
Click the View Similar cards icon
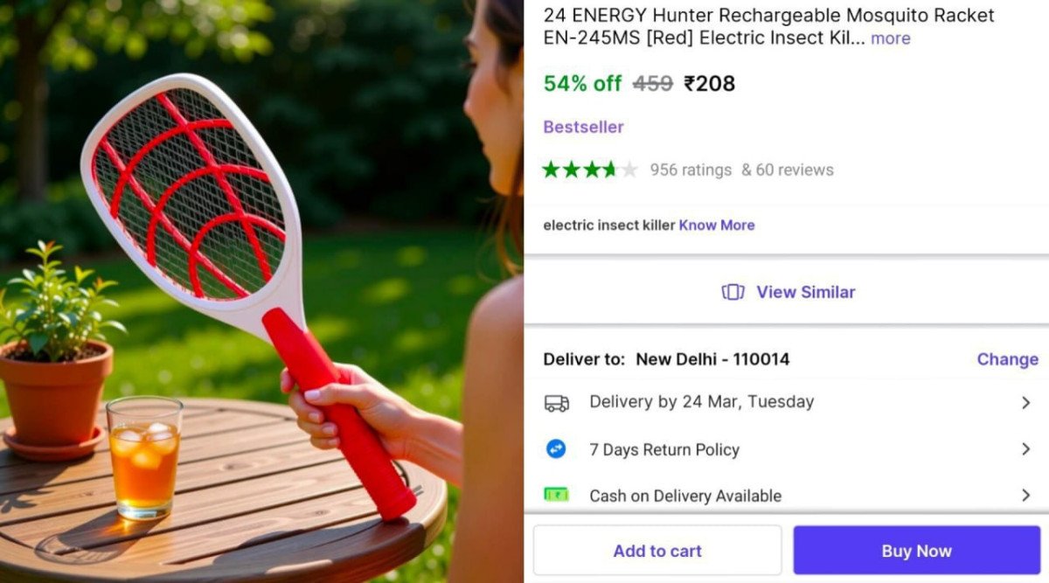[x=733, y=292]
